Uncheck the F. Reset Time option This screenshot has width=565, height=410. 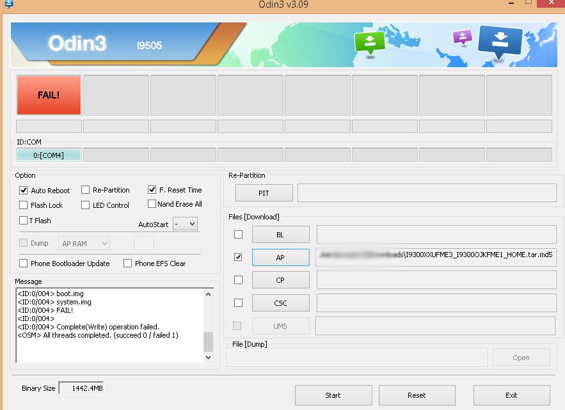[152, 189]
